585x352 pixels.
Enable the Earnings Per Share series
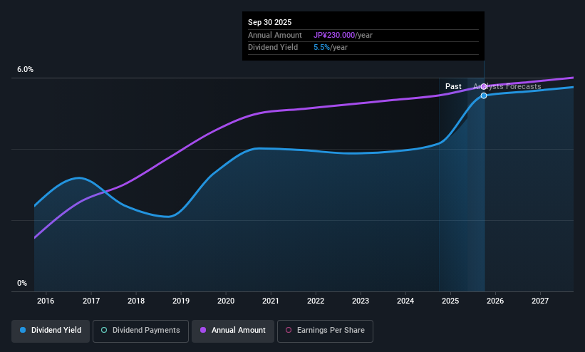pyautogui.click(x=325, y=331)
